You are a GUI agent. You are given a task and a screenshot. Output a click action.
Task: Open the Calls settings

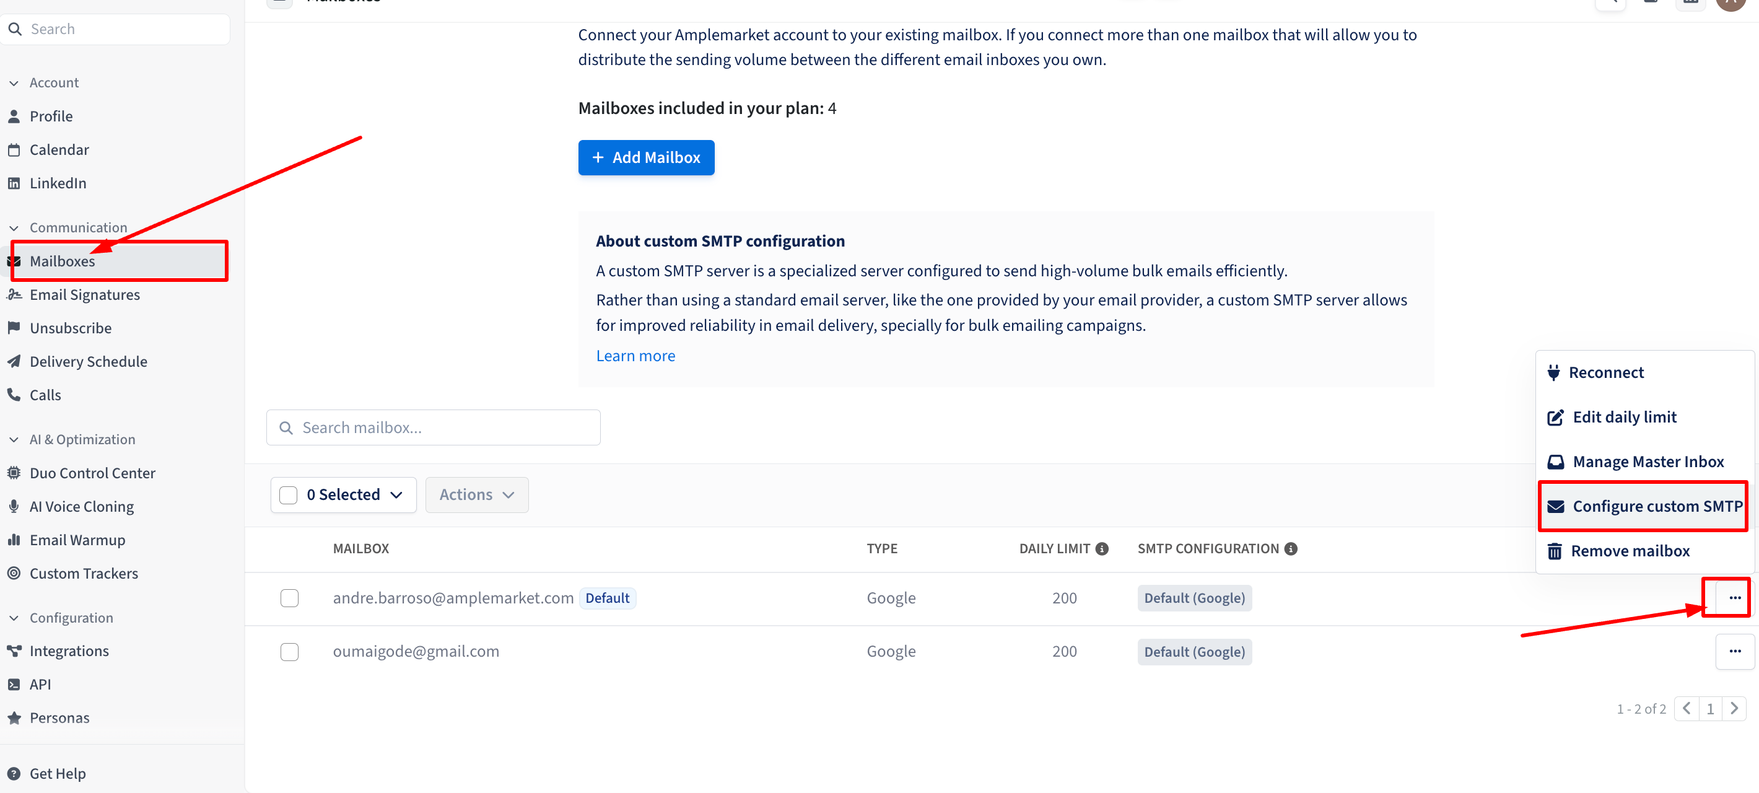tap(45, 395)
